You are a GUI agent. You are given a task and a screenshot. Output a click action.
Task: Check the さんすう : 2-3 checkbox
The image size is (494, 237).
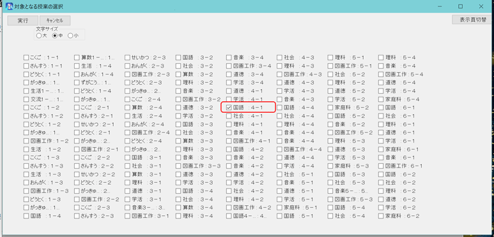pos(77,216)
